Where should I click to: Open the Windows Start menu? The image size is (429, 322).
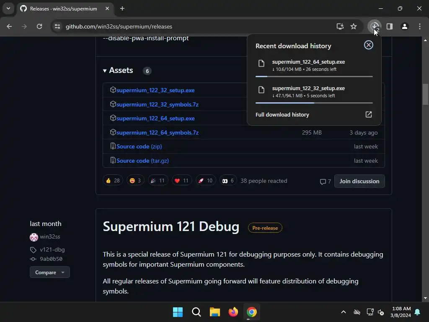pyautogui.click(x=178, y=312)
